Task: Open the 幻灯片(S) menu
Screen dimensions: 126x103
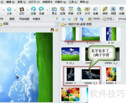Action: [34, 2]
